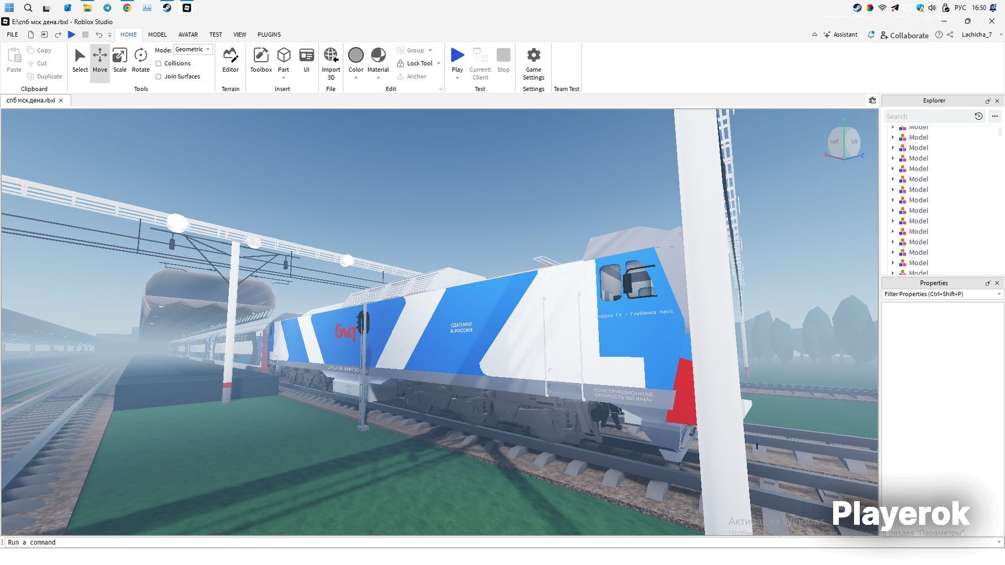The image size is (1005, 565).
Task: Click Duplicate in Clipboard group
Action: pos(45,76)
